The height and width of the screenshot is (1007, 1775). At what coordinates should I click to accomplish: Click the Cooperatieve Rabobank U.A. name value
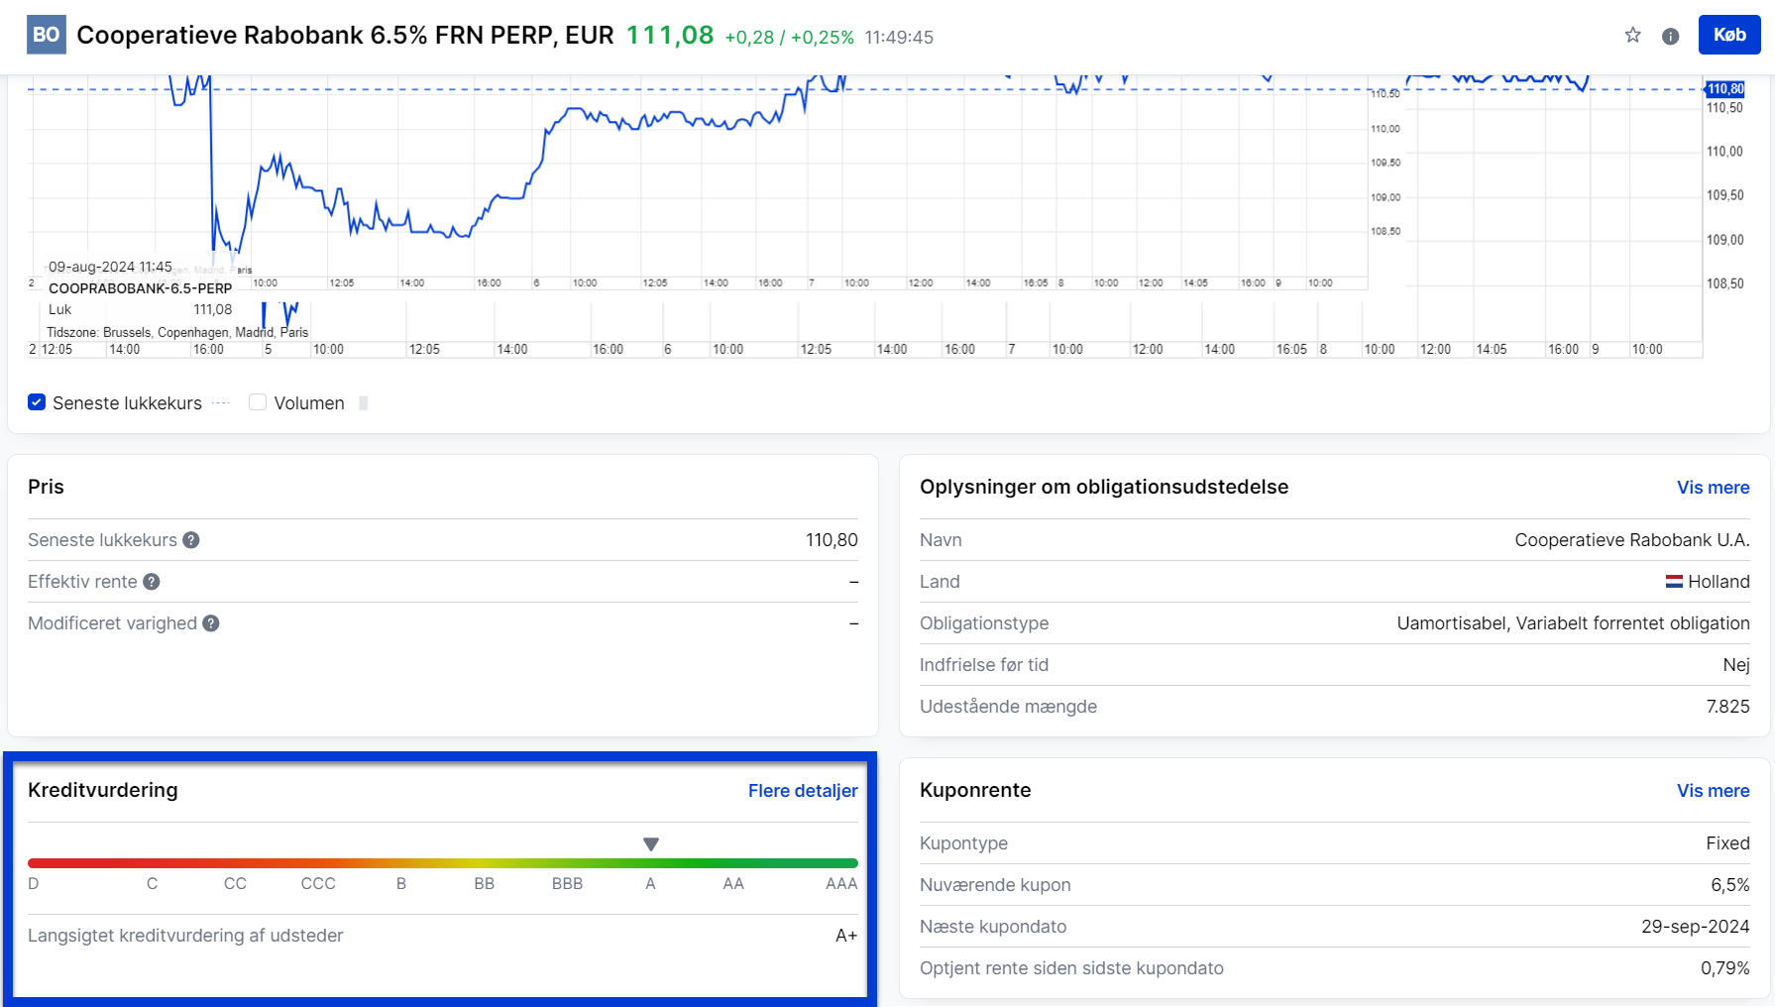click(x=1631, y=540)
